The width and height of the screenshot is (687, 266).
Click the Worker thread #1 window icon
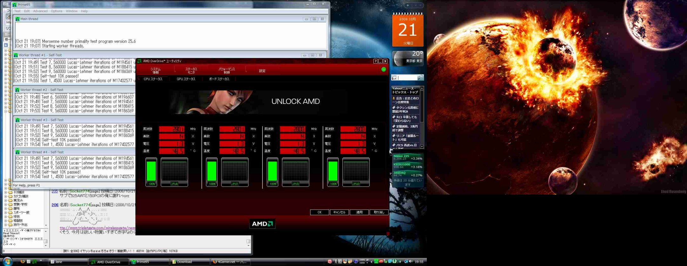tap(16, 55)
